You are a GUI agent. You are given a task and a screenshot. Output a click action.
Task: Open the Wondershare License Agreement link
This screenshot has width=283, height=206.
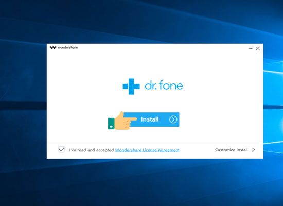147,150
